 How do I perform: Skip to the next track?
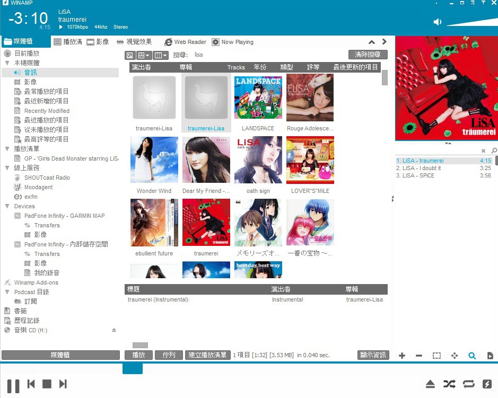[x=63, y=384]
